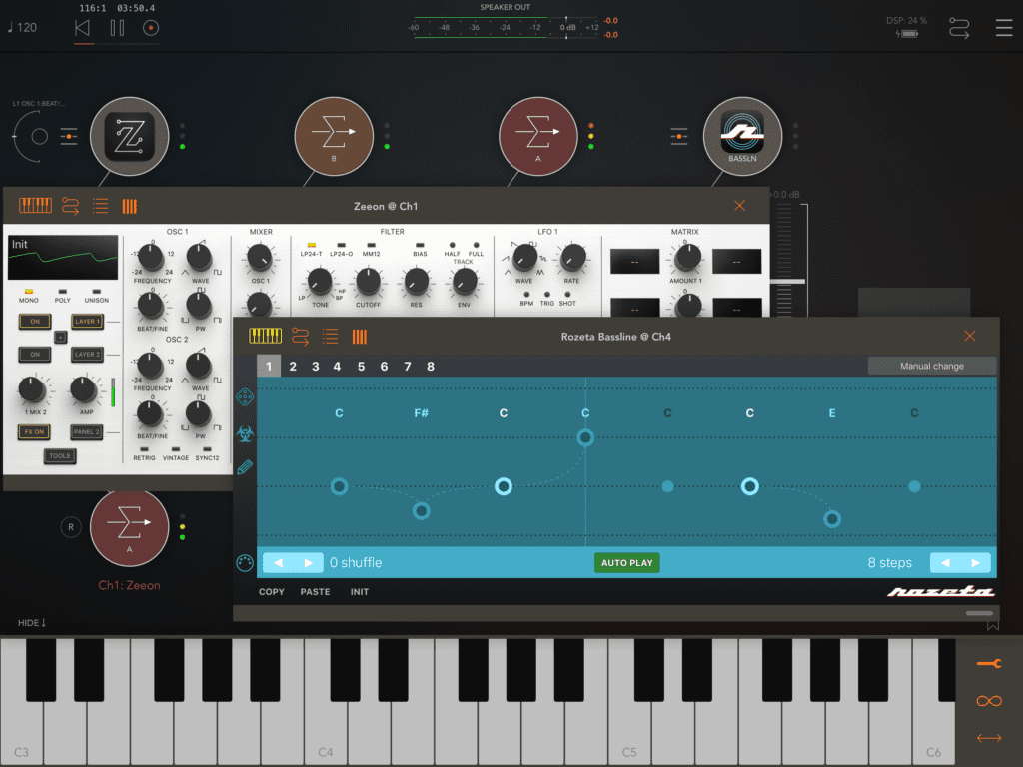Switch to Rozeta pattern 1

[x=268, y=366]
